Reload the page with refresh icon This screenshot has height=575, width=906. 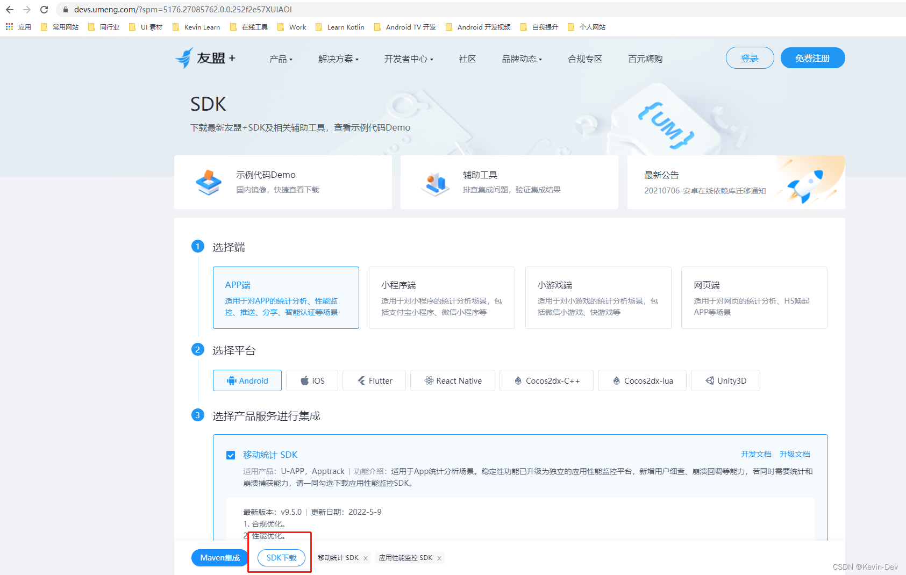click(44, 10)
